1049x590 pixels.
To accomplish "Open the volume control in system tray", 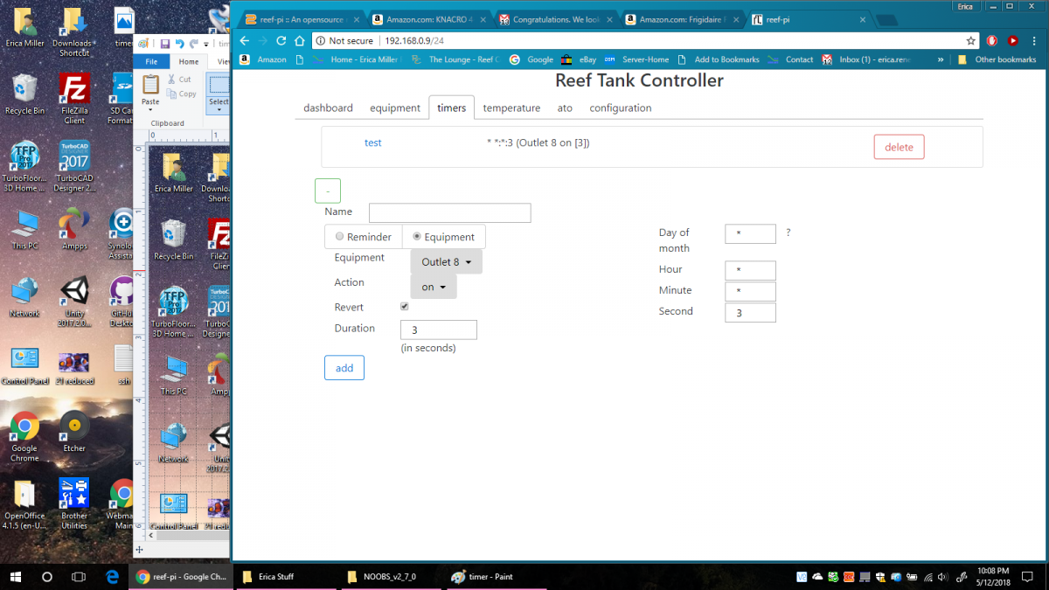I will point(941,577).
